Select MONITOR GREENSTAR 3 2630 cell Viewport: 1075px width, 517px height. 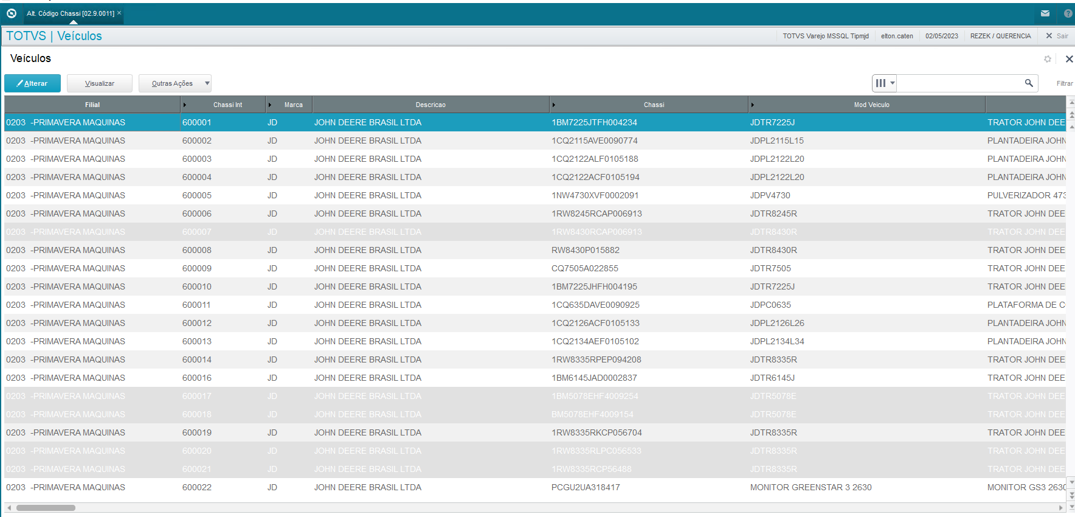click(x=811, y=487)
